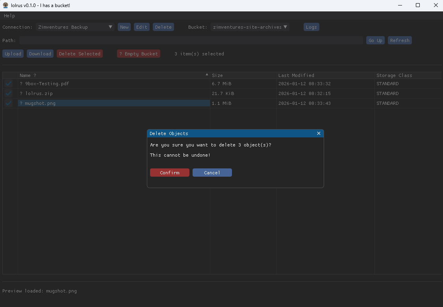Toggle the mugshot.png checkbox
Viewport: 443px width, 307px height.
pyautogui.click(x=9, y=103)
